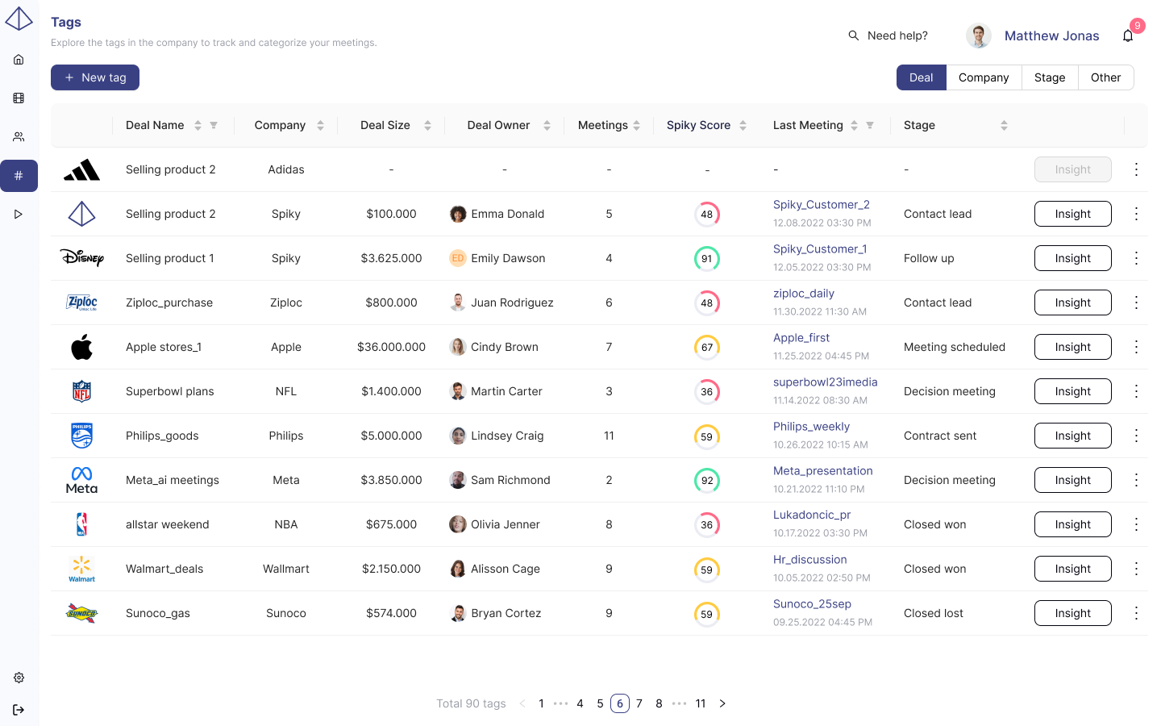The height and width of the screenshot is (726, 1161).
Task: Open the three-dot menu for Adidas row
Action: (1136, 169)
